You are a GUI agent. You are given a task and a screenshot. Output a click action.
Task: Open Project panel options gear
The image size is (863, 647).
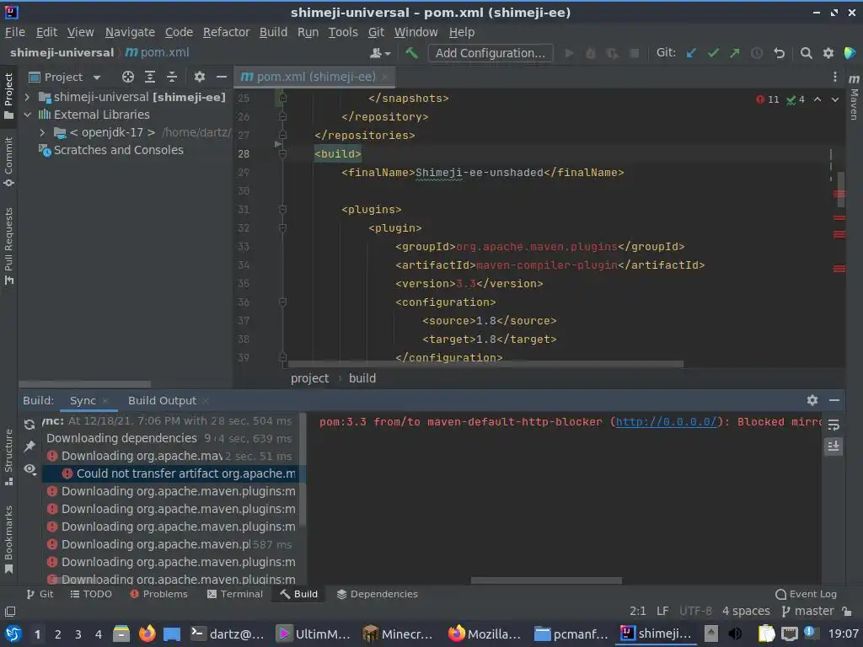point(199,77)
